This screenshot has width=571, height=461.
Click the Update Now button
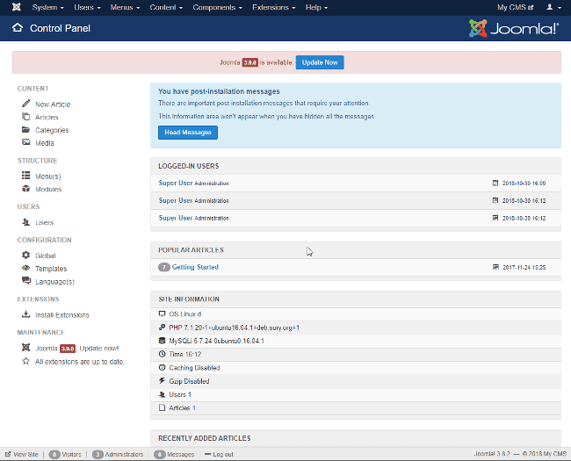pos(320,62)
